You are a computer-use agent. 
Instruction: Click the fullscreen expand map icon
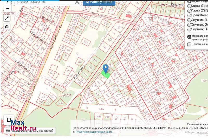coord(7,18)
